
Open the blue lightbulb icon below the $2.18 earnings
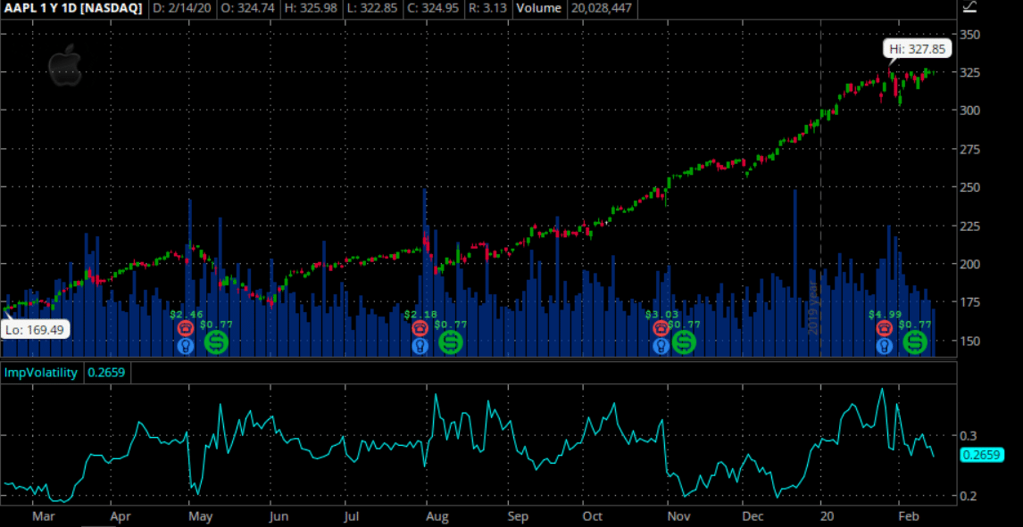tap(420, 346)
